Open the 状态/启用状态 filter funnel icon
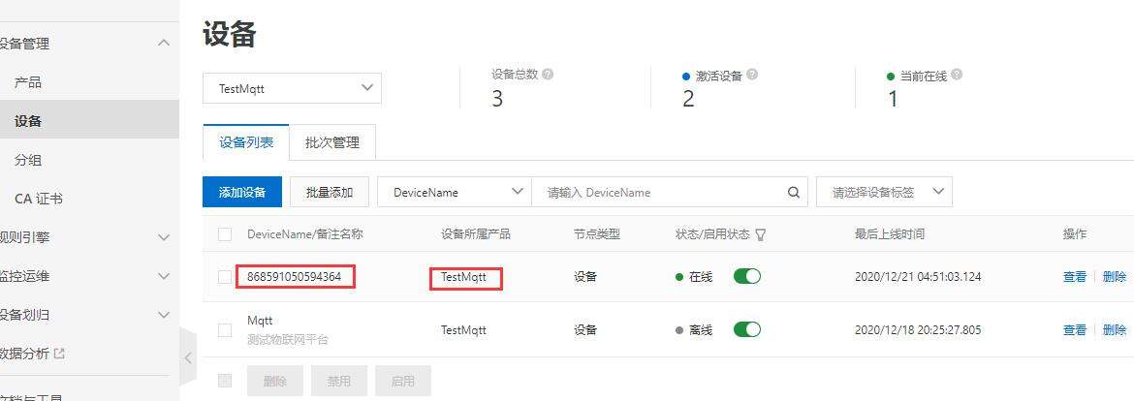This screenshot has width=1134, height=401. click(x=761, y=234)
